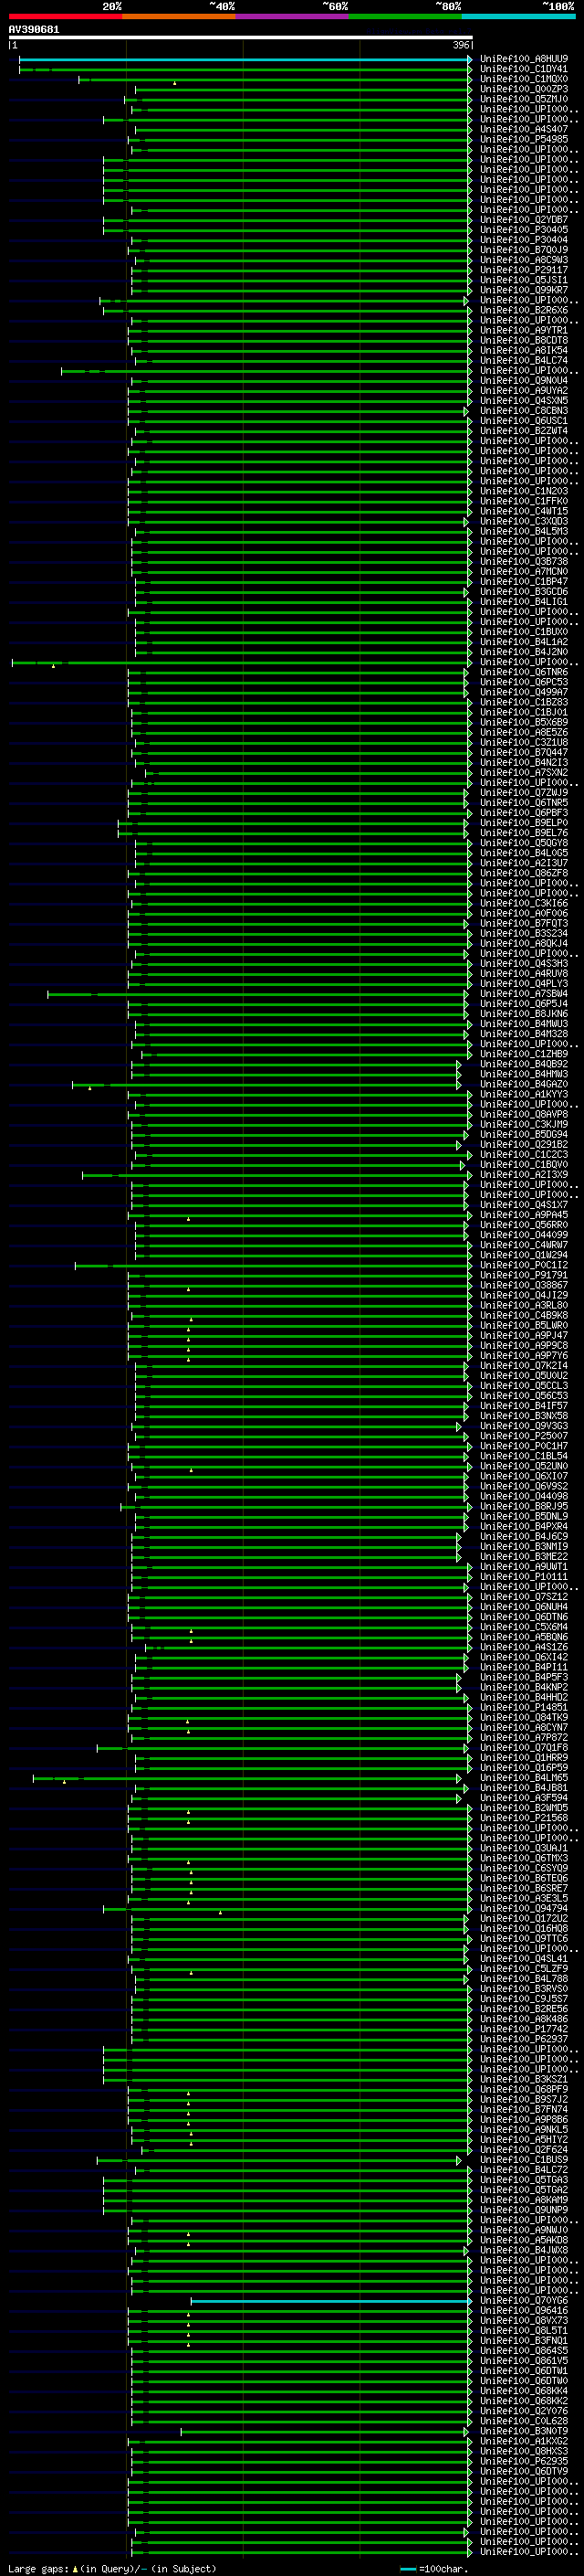Click entry UniRef100_Q4S1X7
584x2576 pixels.
524,1205
